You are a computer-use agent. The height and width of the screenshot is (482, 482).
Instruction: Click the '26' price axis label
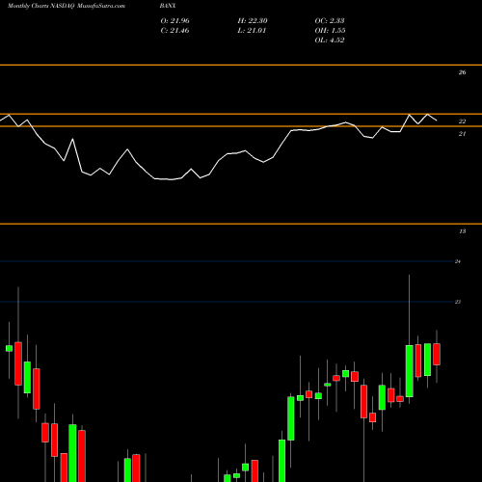[462, 72]
